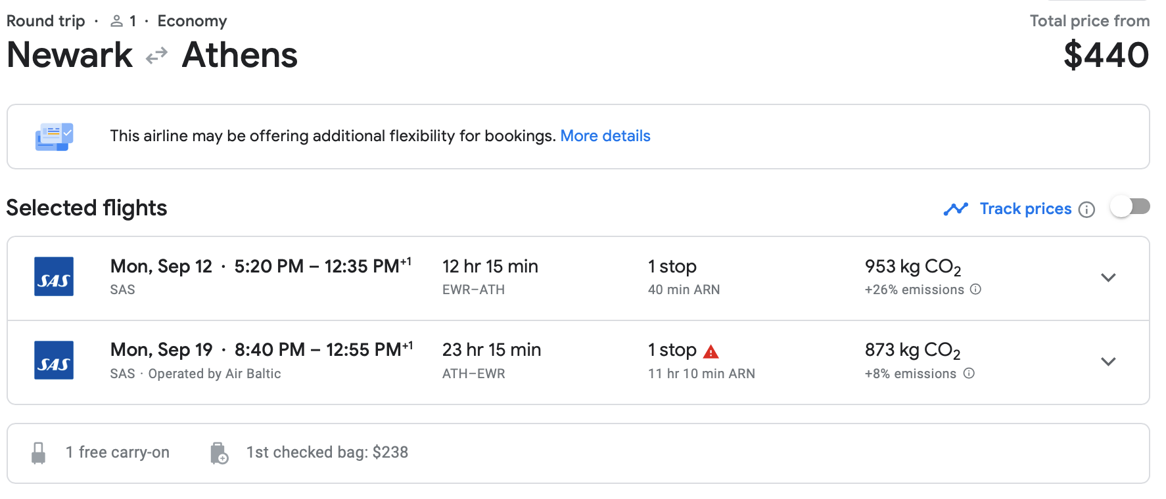Click the swap arrows between Newark and Athens
The image size is (1166, 499).
pyautogui.click(x=156, y=56)
